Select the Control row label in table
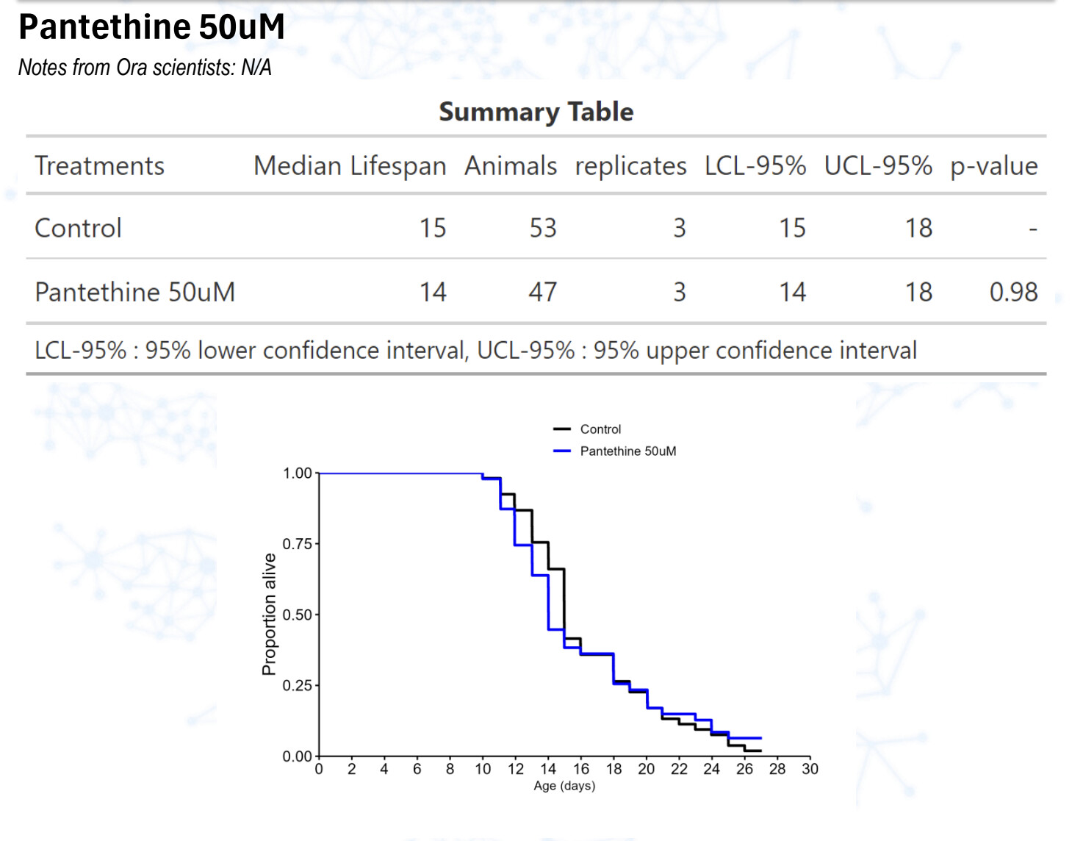Screen dimensions: 1083x841 click(78, 229)
